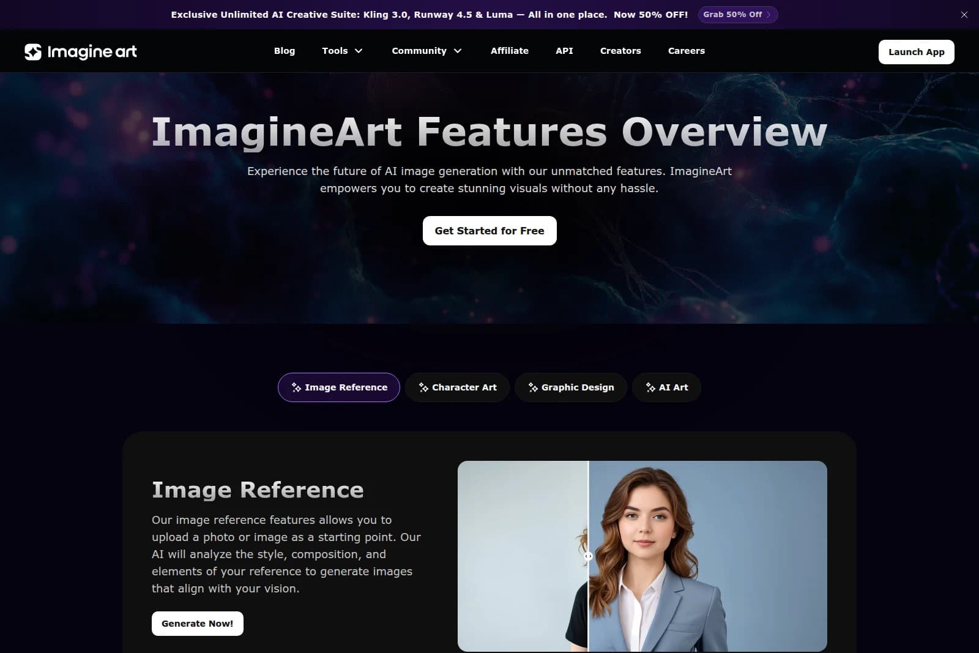979x653 pixels.
Task: Dismiss the promo banner with the X icon
Action: tap(964, 14)
